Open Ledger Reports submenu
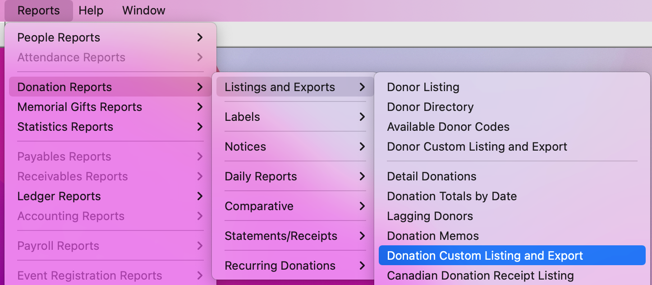Screen dimensions: 652x285 (x=59, y=196)
